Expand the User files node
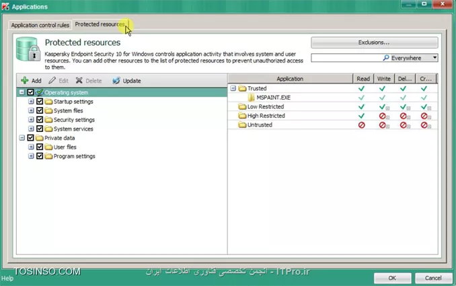The image size is (456, 286). [x=31, y=147]
